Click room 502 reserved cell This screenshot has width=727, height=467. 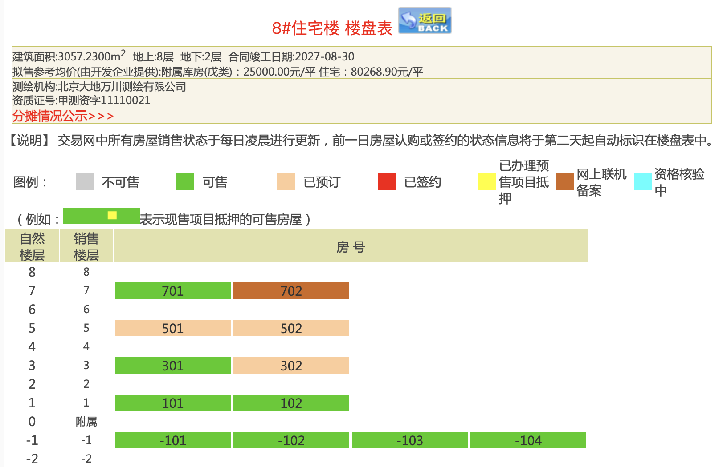[x=291, y=328]
